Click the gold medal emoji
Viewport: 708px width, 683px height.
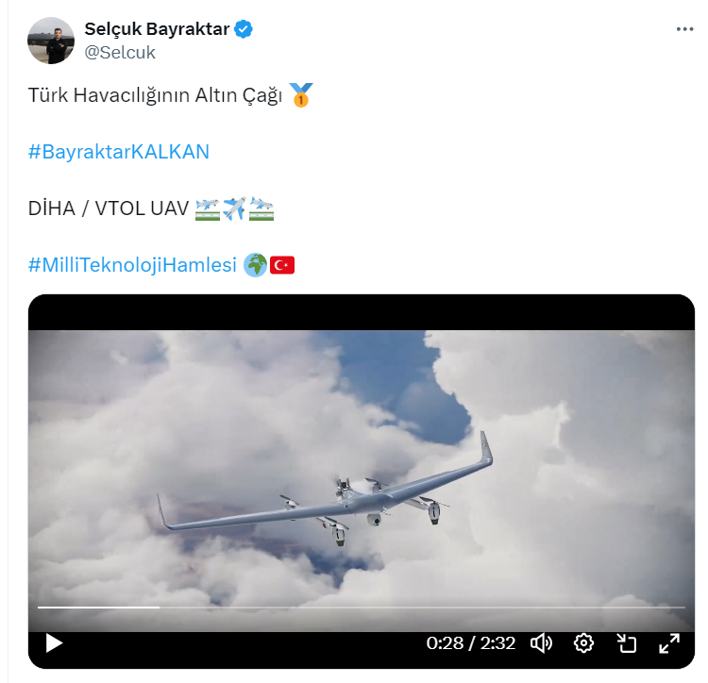(x=301, y=94)
